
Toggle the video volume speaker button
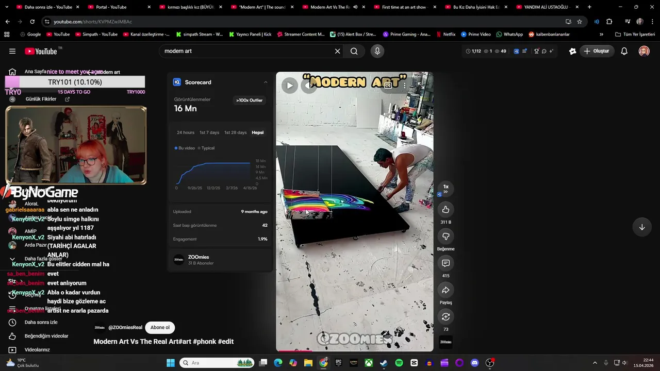(308, 86)
